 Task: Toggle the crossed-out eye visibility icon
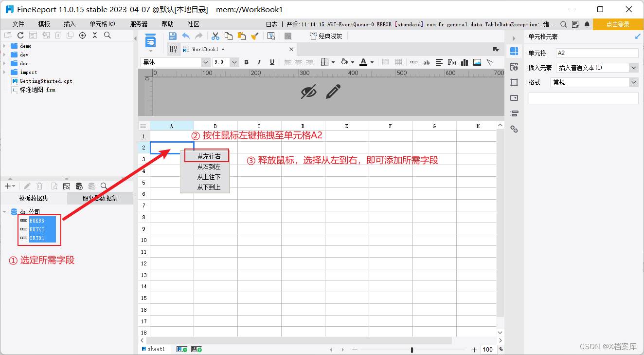(x=308, y=92)
